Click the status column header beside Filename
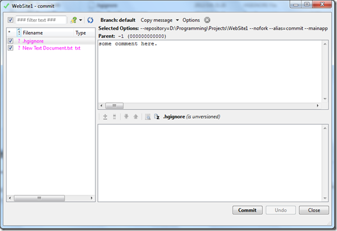The height and width of the screenshot is (231, 337). click(19, 33)
